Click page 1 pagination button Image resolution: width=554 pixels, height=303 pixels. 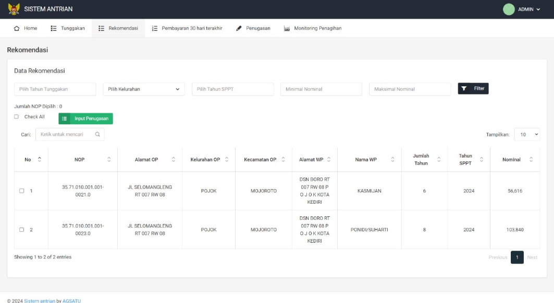tap(517, 257)
